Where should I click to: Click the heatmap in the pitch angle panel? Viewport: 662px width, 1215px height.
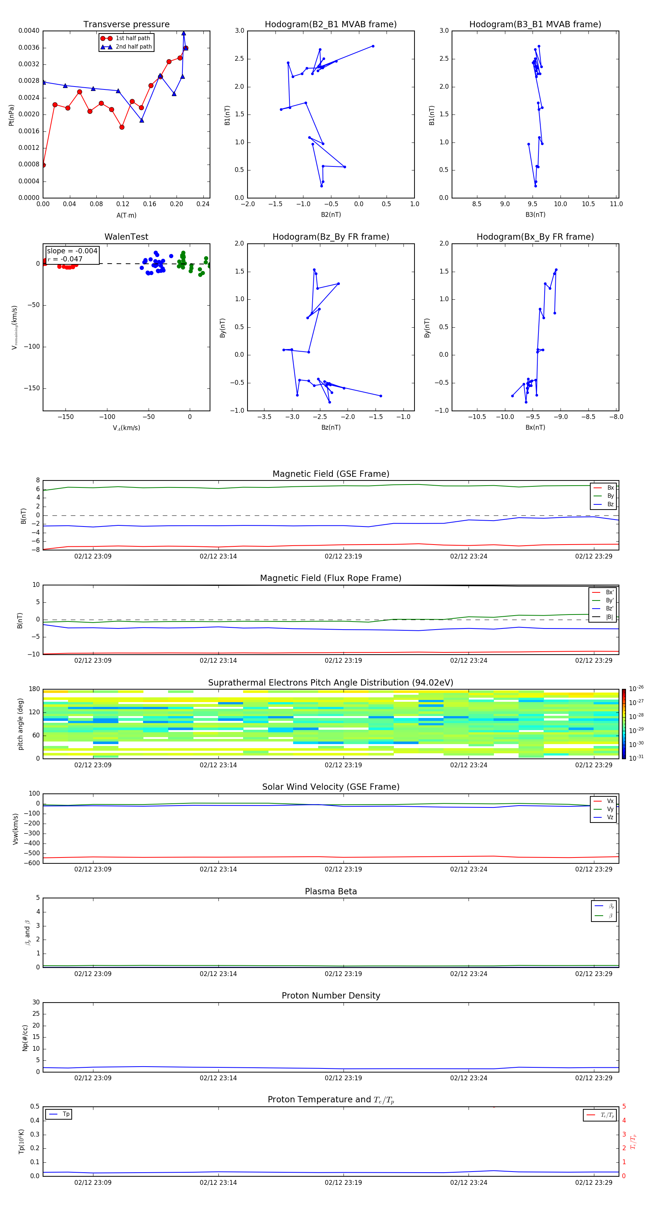click(331, 724)
